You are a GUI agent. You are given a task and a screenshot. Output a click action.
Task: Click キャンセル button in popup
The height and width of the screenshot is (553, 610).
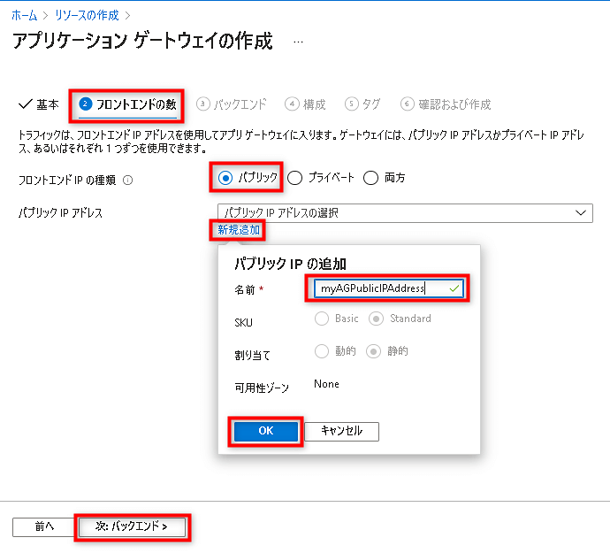(341, 431)
